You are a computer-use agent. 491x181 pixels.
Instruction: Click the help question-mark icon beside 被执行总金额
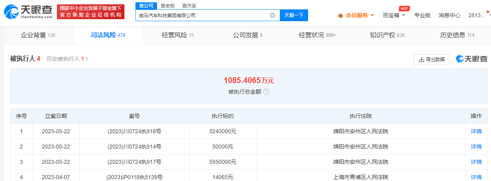[x=266, y=92]
